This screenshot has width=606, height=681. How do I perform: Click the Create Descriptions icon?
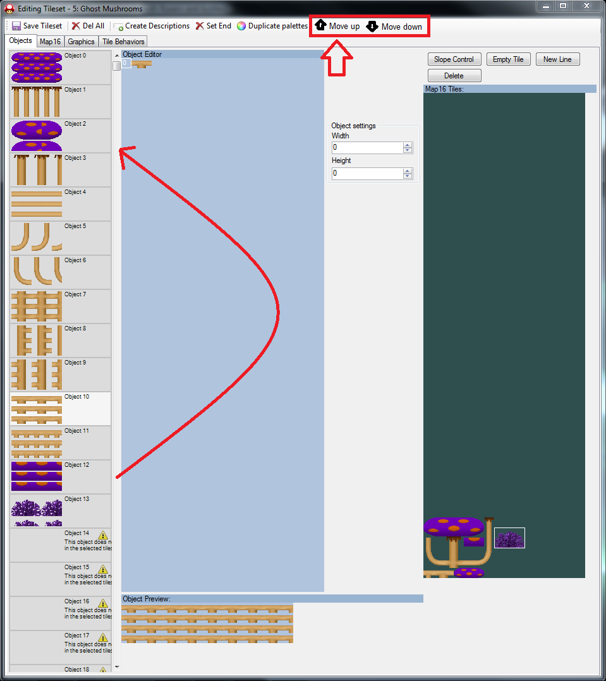click(118, 27)
